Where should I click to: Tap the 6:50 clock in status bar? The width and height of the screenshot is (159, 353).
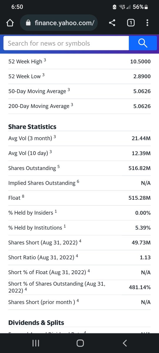(17, 7)
